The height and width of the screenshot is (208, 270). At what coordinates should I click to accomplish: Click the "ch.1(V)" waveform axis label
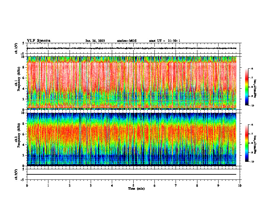[x=16, y=48]
